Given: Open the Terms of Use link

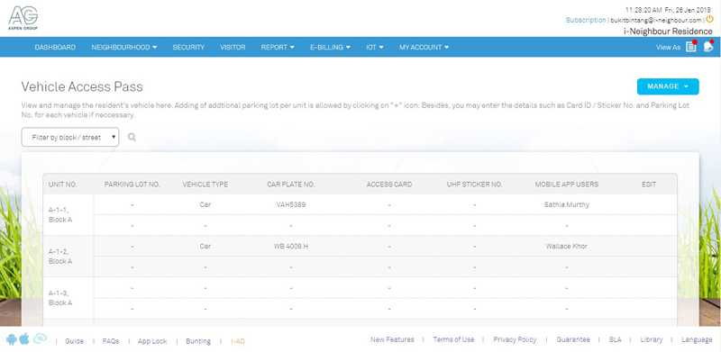Looking at the screenshot, I should pyautogui.click(x=453, y=339).
